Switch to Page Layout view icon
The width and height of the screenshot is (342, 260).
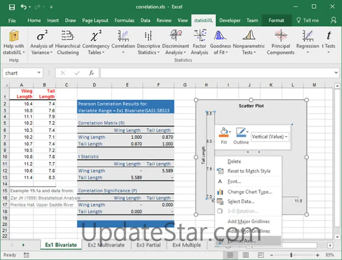point(246,255)
